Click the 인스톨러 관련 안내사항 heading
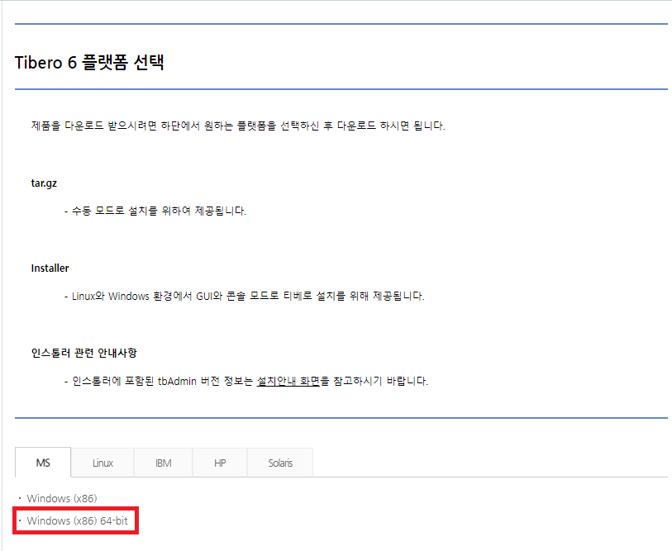672x551 pixels. coord(84,353)
